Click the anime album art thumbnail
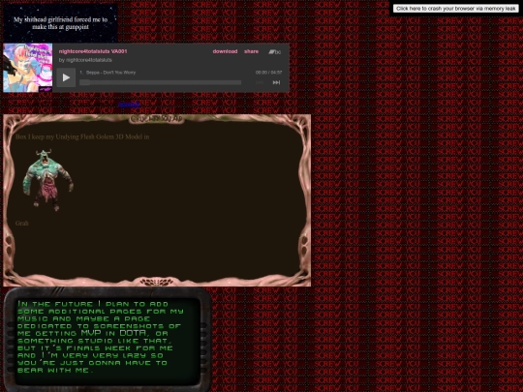This screenshot has width=523, height=392. 28,68
